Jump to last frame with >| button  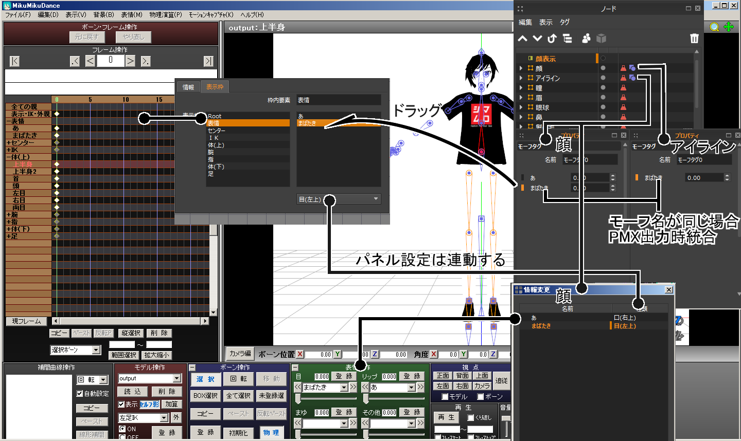tap(208, 61)
